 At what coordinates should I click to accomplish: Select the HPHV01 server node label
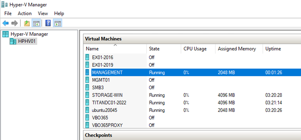27,41
